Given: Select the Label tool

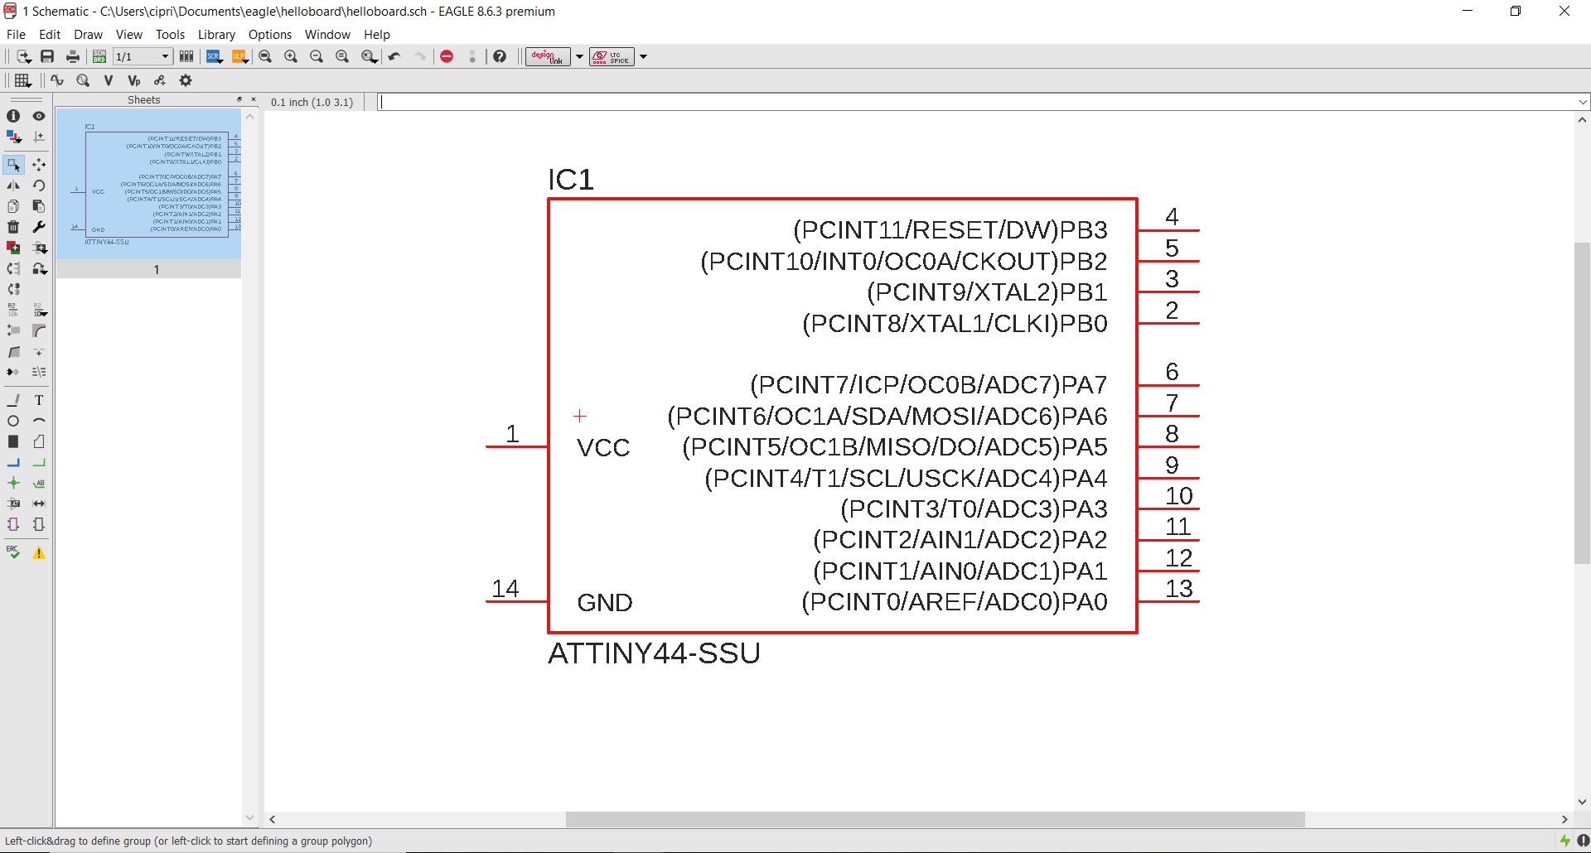Looking at the screenshot, I should coord(38,483).
